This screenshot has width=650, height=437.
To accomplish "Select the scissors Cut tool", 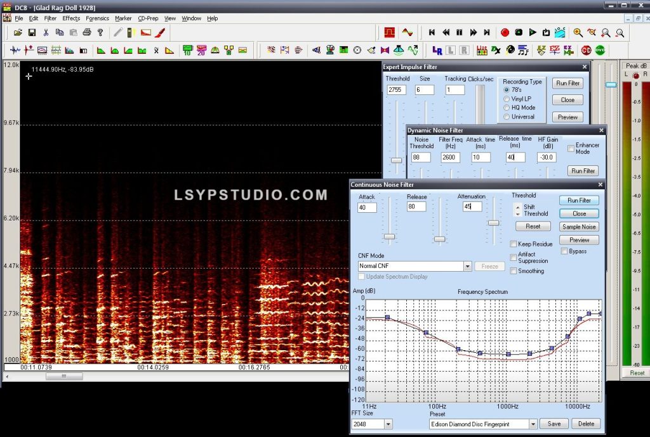I will 46,32.
